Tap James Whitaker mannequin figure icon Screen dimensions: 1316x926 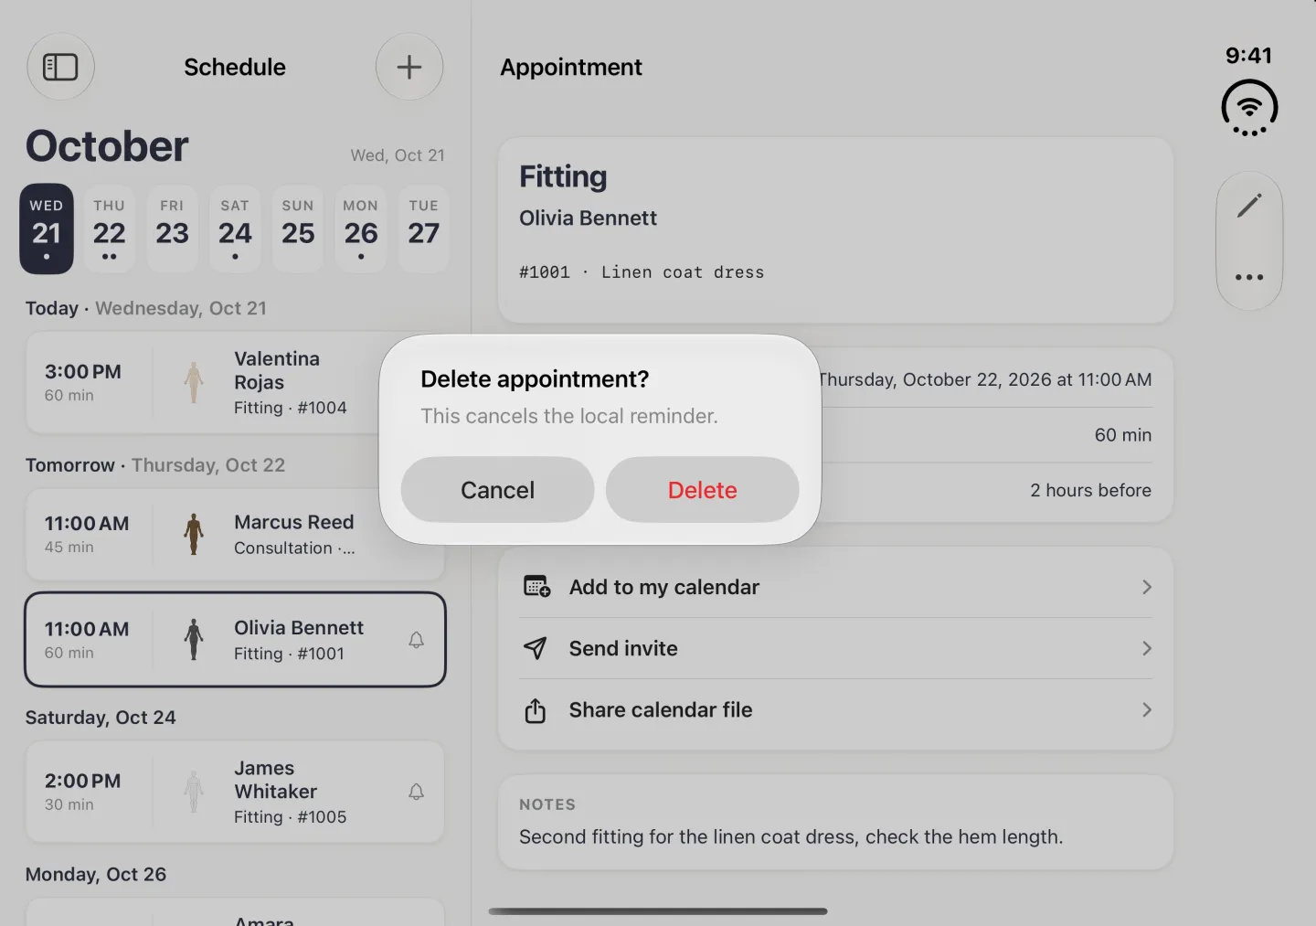(194, 792)
